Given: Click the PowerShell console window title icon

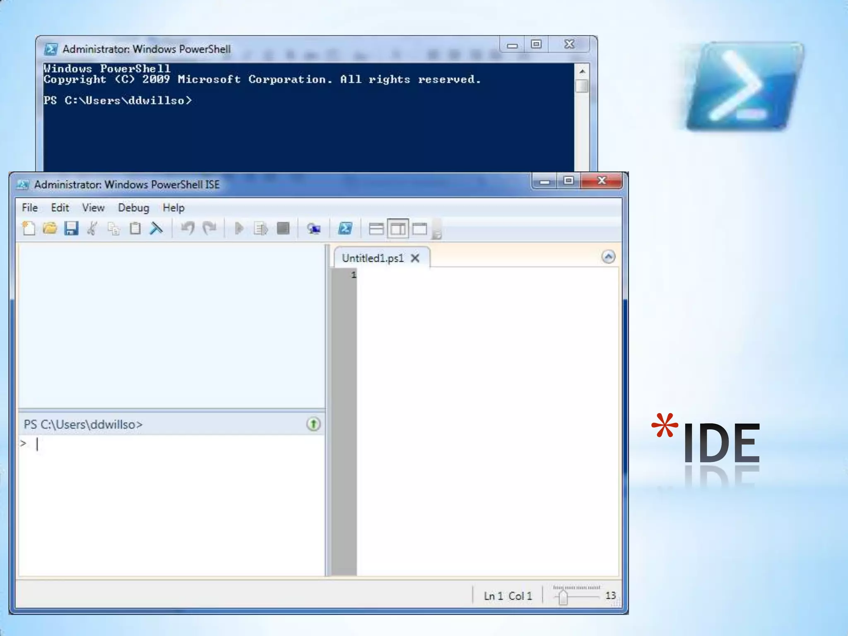Looking at the screenshot, I should click(51, 49).
